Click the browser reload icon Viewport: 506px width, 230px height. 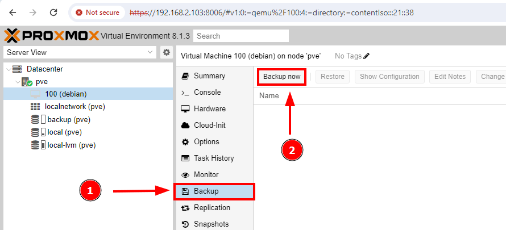coord(53,12)
